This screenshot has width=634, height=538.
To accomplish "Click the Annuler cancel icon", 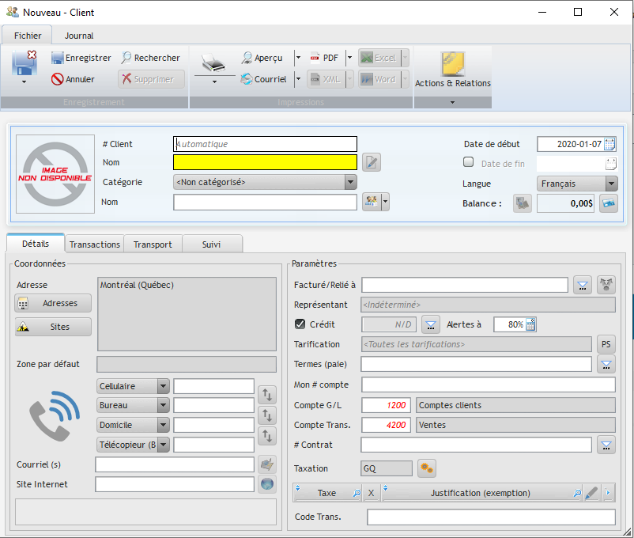I will click(57, 78).
